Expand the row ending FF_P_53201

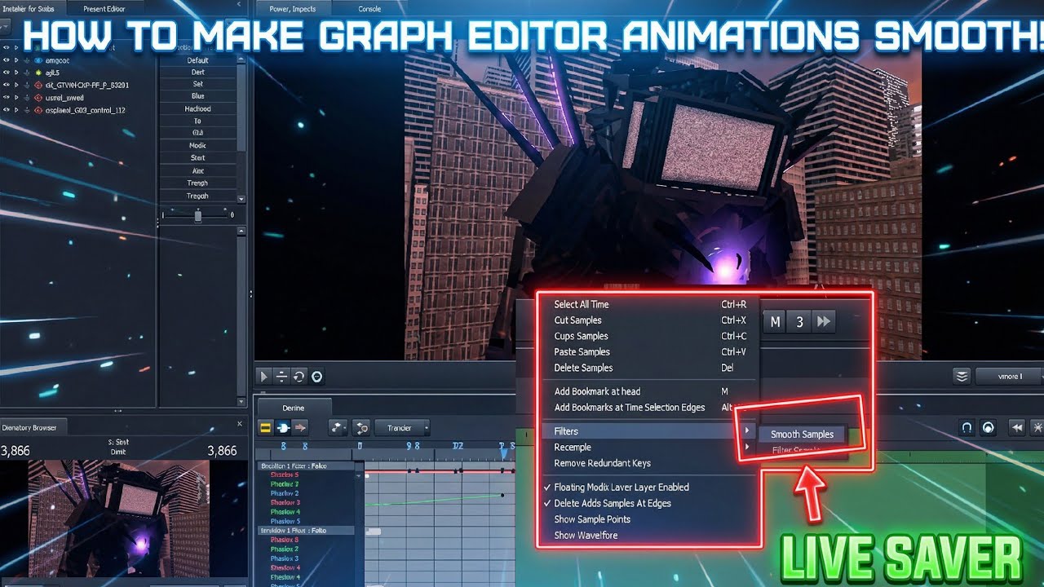coord(16,85)
